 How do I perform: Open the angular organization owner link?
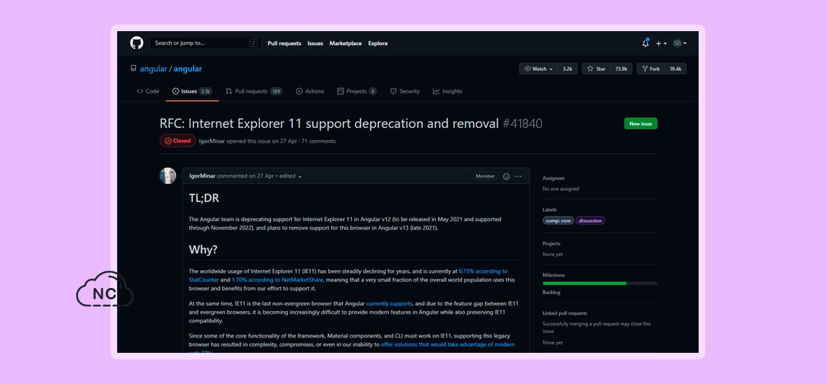(x=153, y=69)
